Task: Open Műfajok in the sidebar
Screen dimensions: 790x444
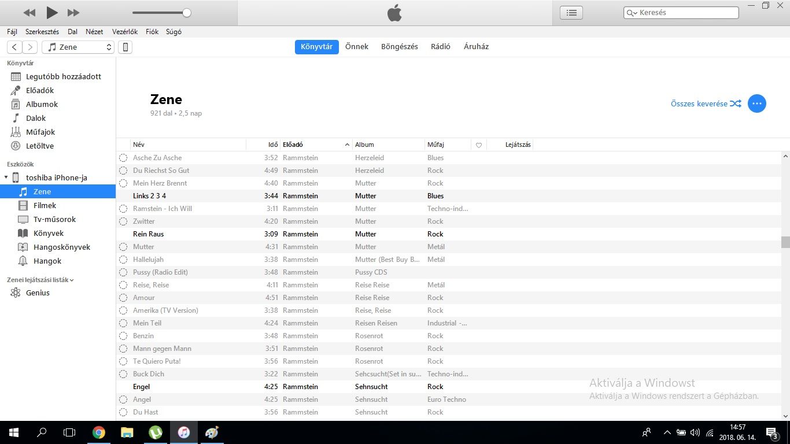Action: (58, 132)
